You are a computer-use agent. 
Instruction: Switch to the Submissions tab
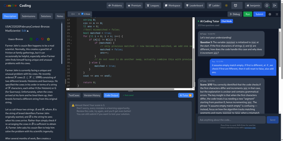pyautogui.click(x=28, y=16)
